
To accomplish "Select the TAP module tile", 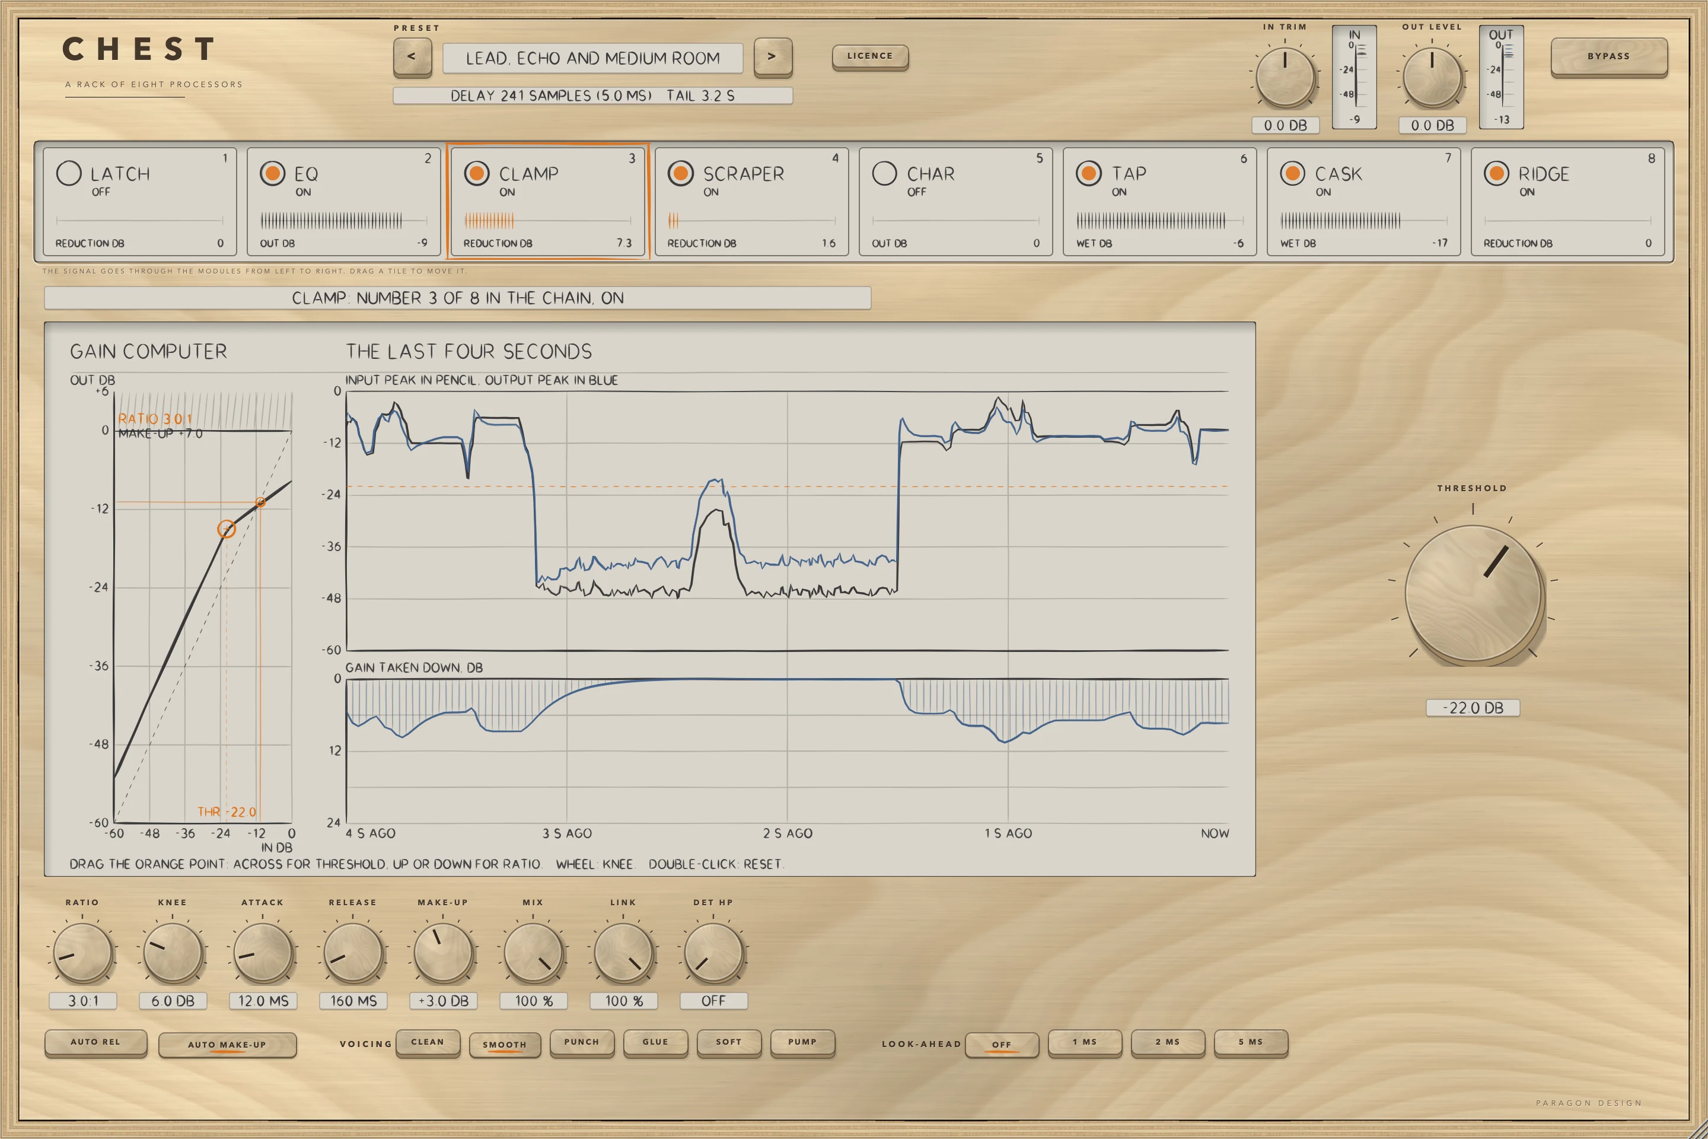I will click(x=1160, y=201).
